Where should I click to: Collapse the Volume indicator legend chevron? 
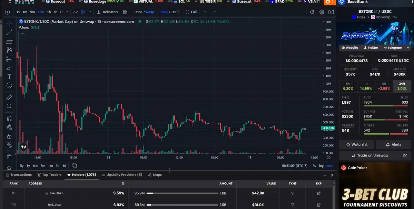point(22,34)
